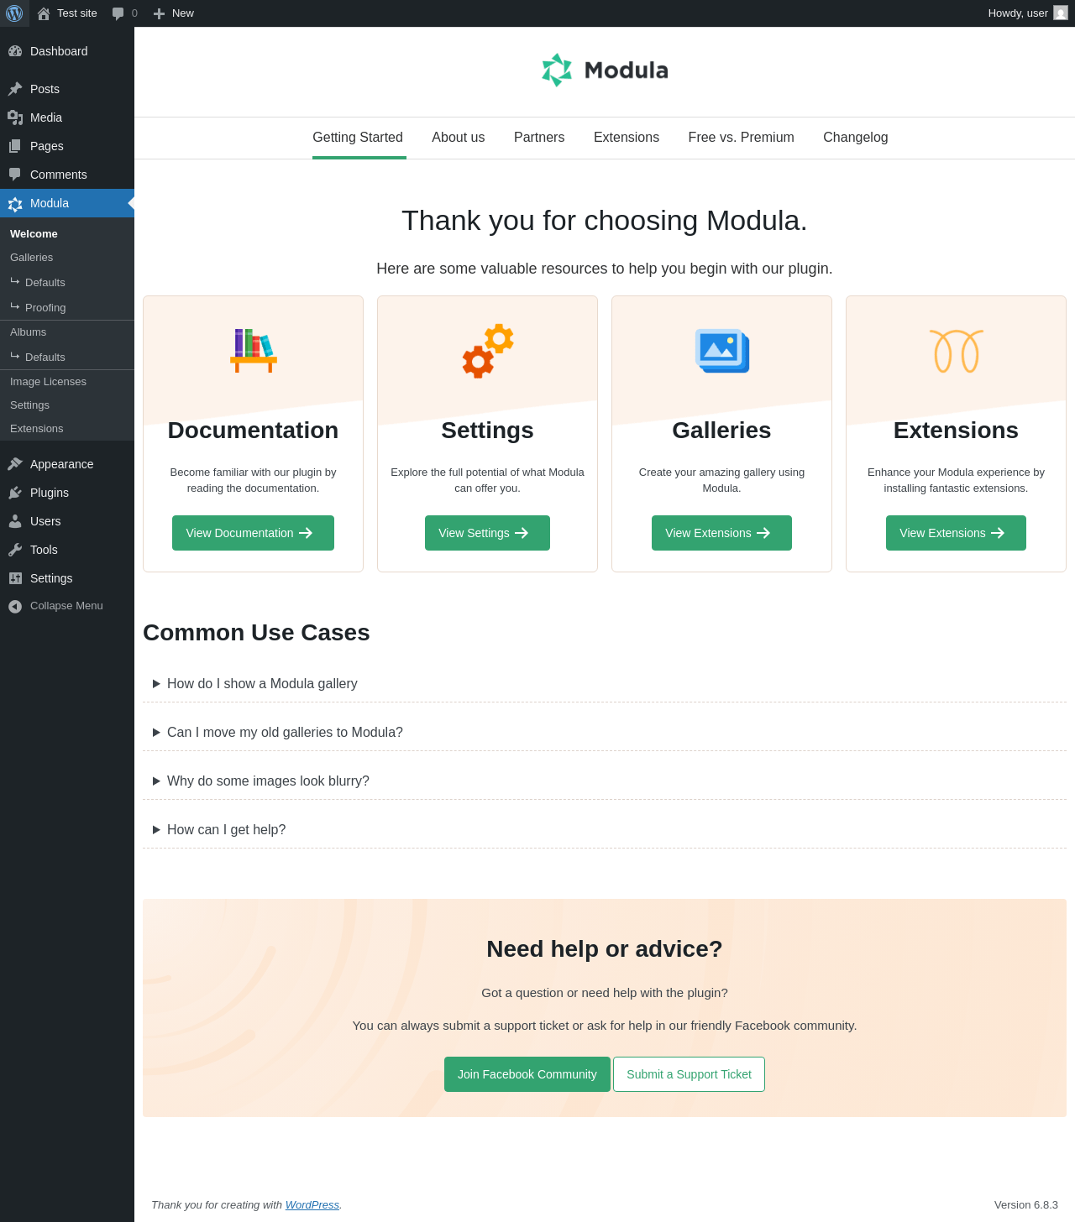
Task: Click the View Settings button
Action: pos(488,533)
